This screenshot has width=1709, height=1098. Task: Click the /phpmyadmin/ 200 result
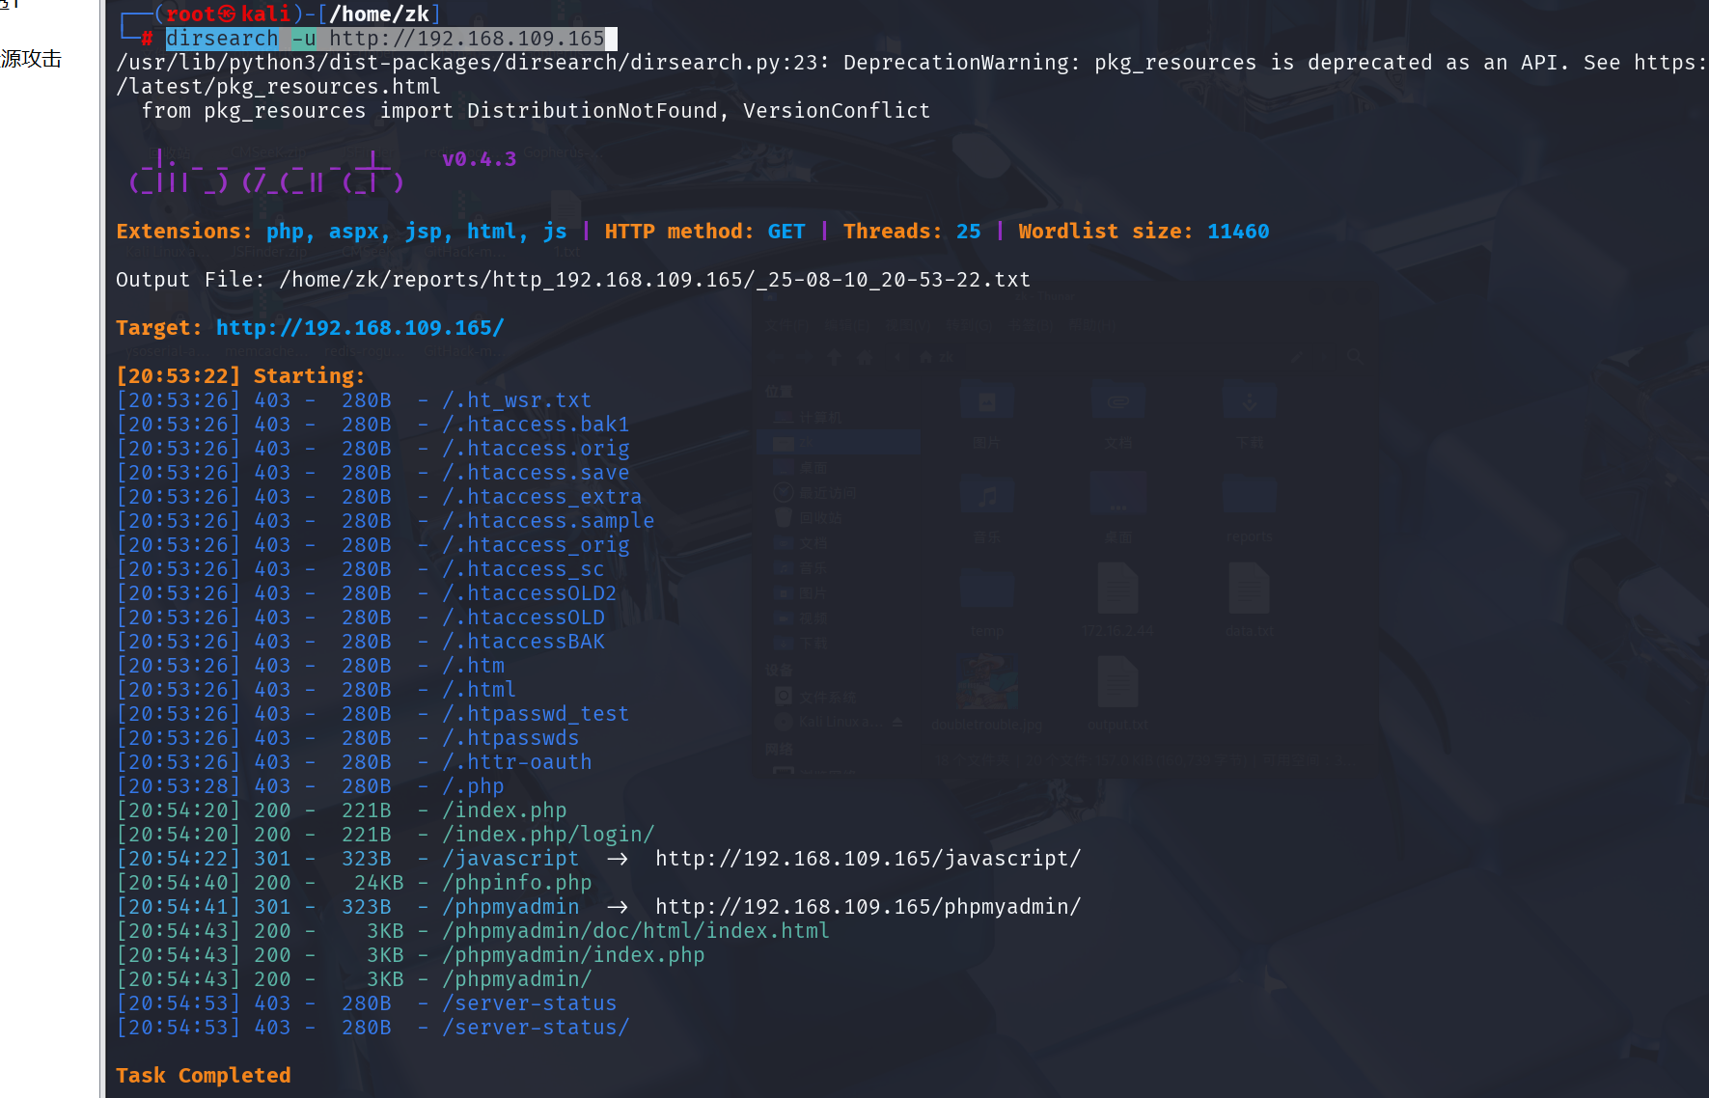[516, 979]
